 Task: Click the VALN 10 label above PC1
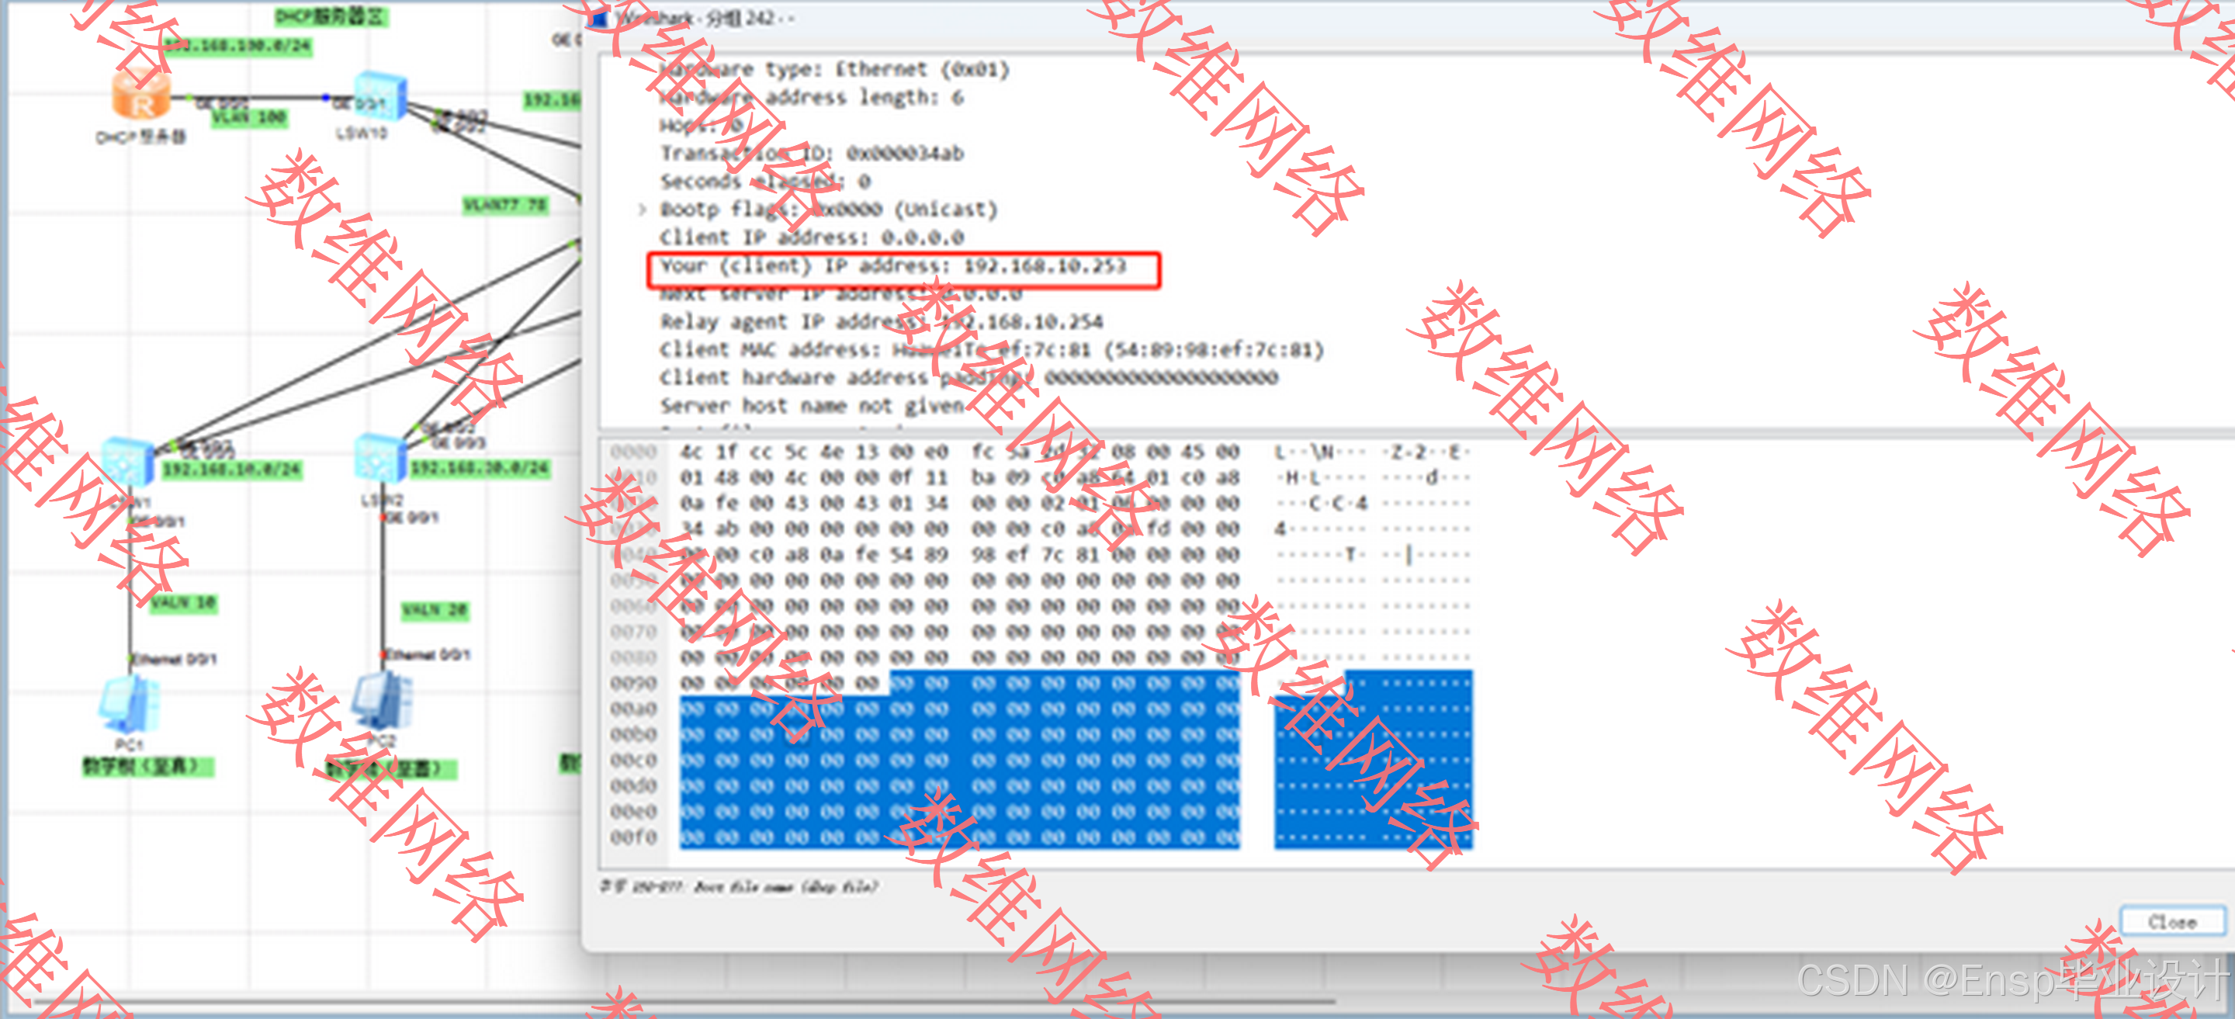[x=183, y=603]
